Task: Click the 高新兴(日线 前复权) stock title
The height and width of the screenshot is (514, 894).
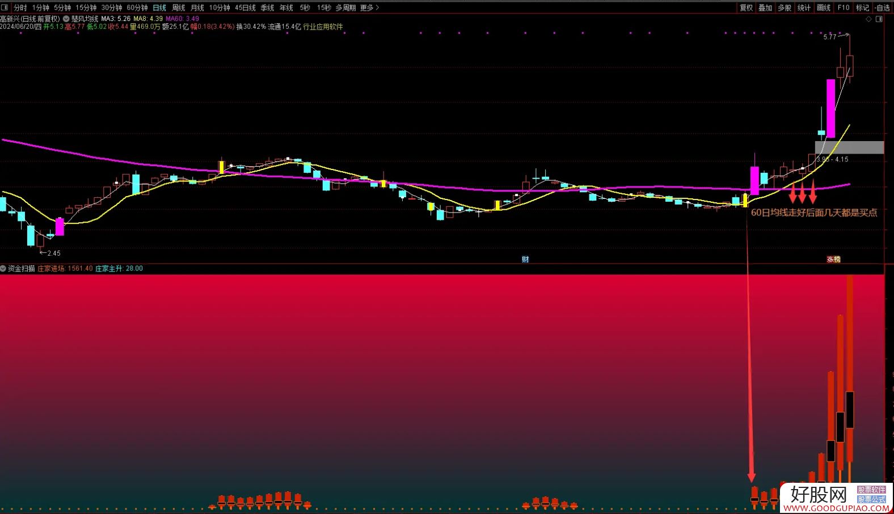Action: [30, 19]
